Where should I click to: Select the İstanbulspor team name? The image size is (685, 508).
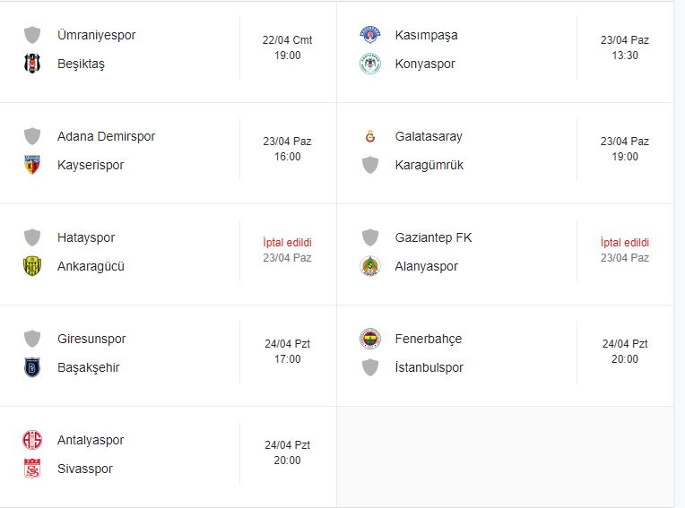(x=429, y=367)
